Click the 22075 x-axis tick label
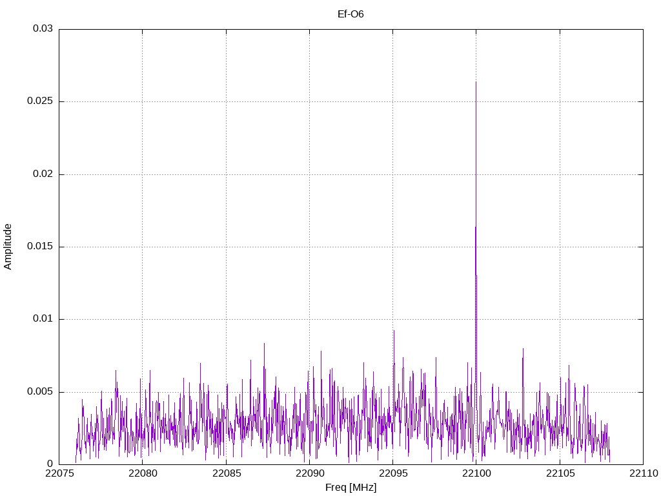 tap(59, 473)
